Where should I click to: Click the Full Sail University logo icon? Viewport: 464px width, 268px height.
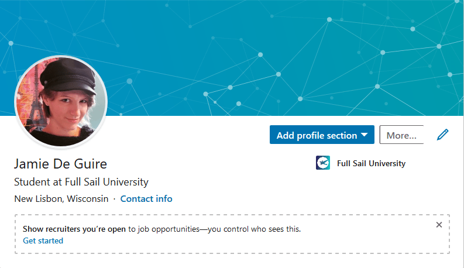click(x=322, y=163)
